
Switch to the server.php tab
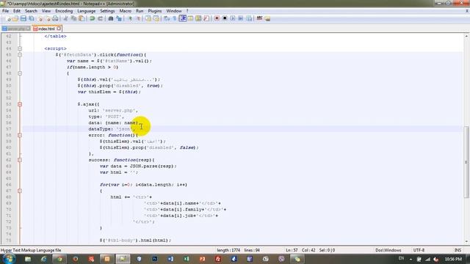[16, 29]
